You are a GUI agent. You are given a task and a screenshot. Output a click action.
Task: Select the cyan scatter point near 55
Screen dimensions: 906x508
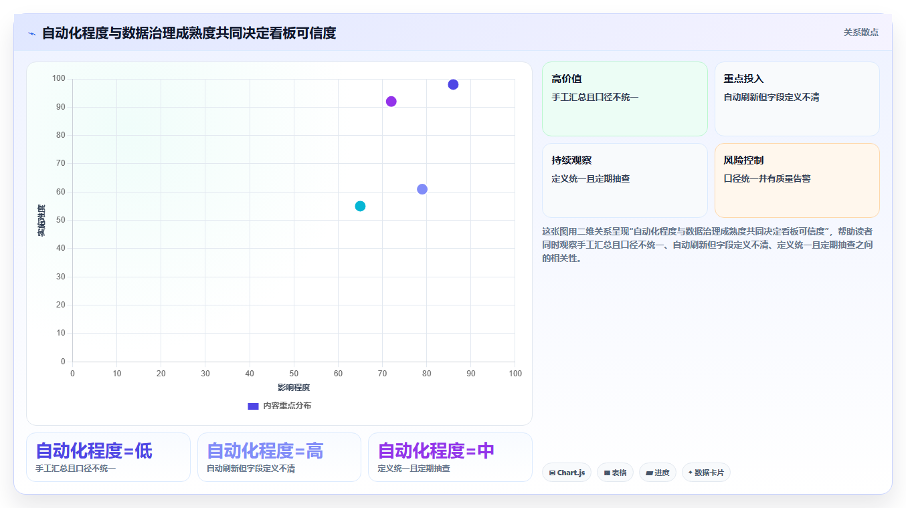360,206
